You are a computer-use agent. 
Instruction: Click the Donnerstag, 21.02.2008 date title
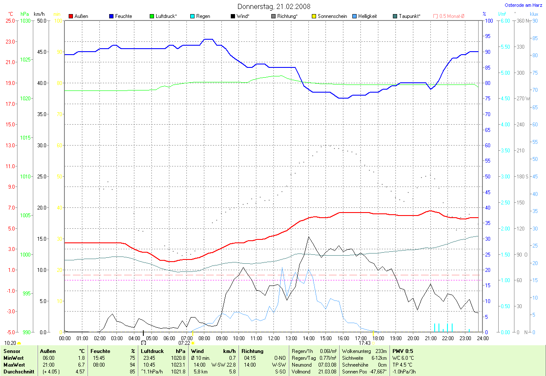click(x=274, y=6)
